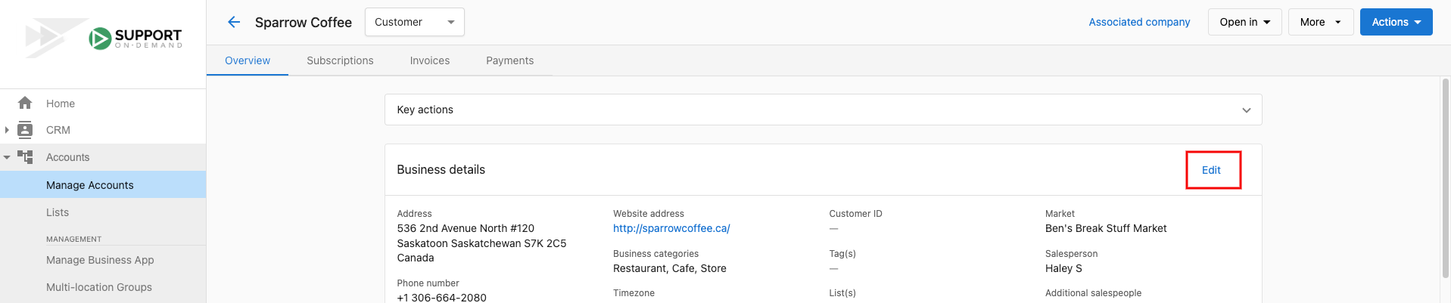This screenshot has height=303, width=1451.
Task: Click the address line 536 2nd Avenue North
Action: [x=466, y=228]
